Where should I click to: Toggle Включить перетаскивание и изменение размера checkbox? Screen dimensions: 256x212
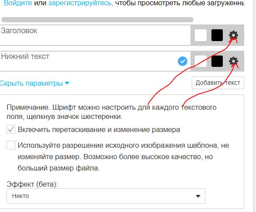[11, 129]
